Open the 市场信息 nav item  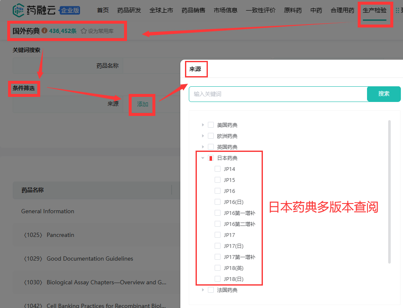click(225, 10)
